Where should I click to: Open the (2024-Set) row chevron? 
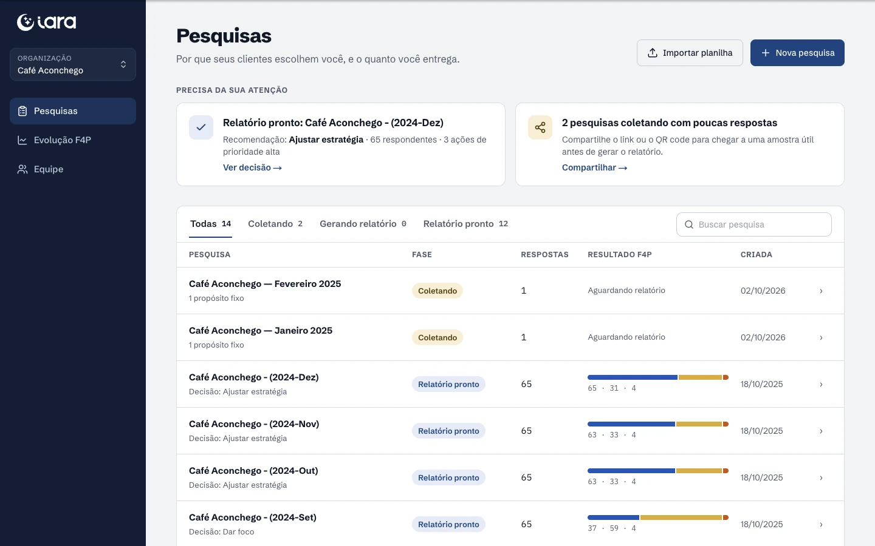[x=821, y=525]
